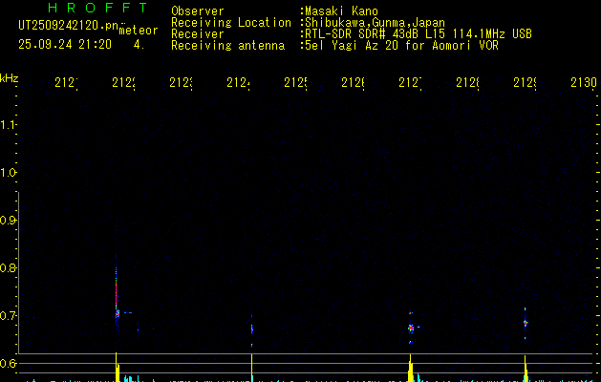Click the 1.1 frequency axis label
Screen dimensions: 601x382
8,124
